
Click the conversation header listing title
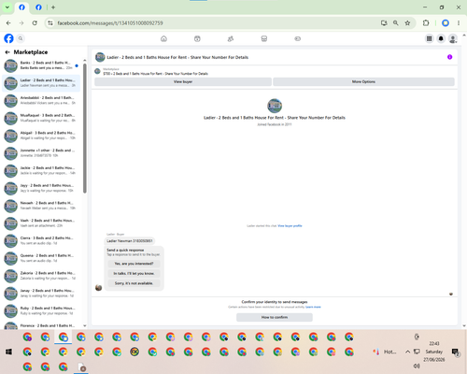(177, 57)
